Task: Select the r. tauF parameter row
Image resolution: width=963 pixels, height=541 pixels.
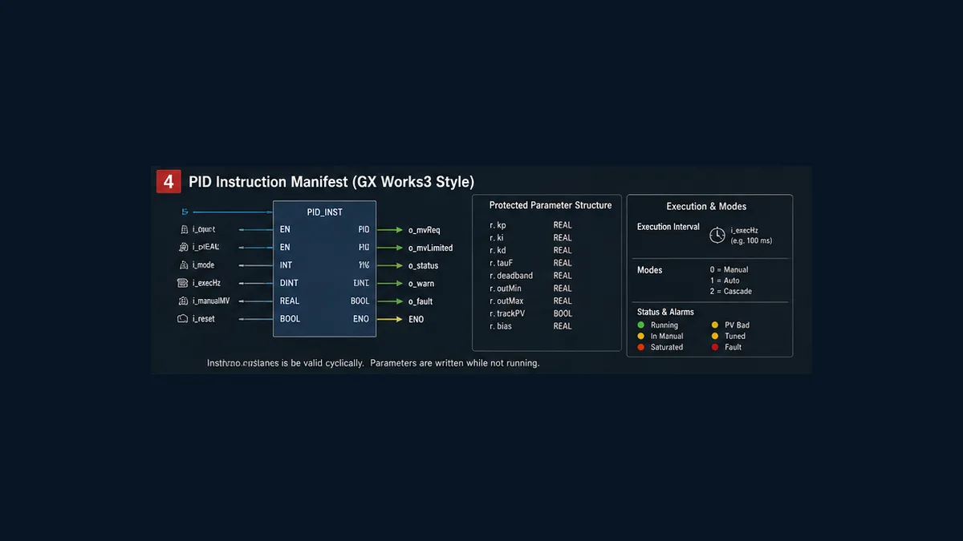Action: [x=531, y=263]
